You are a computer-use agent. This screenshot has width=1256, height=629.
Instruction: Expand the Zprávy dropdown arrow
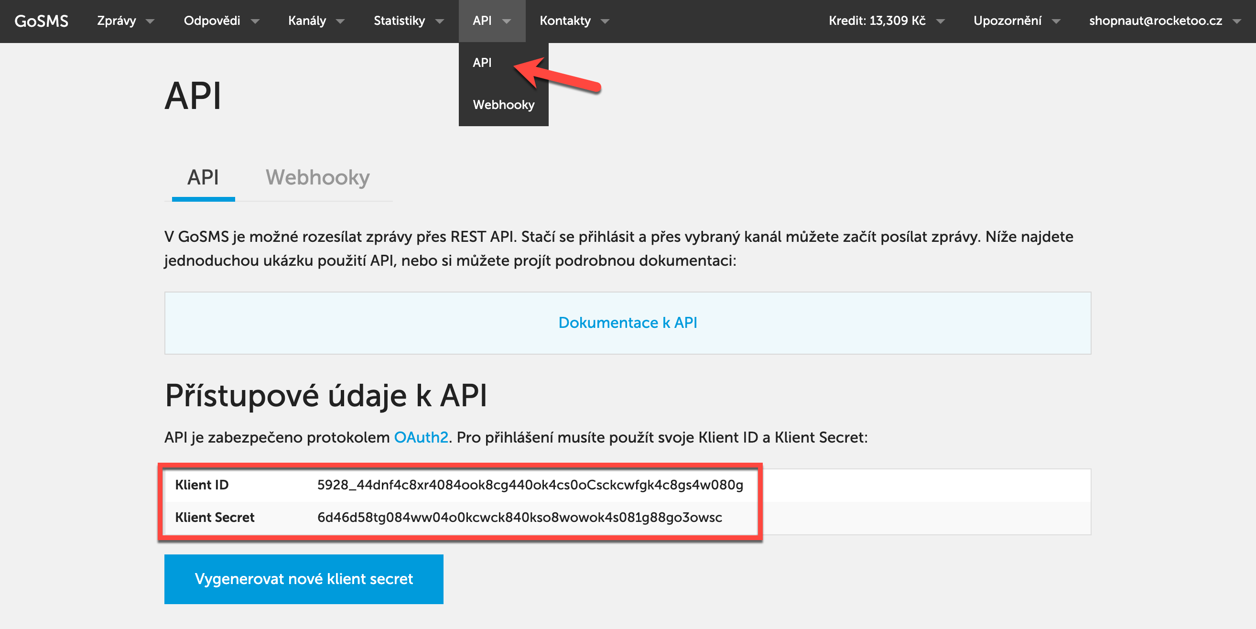click(x=150, y=22)
